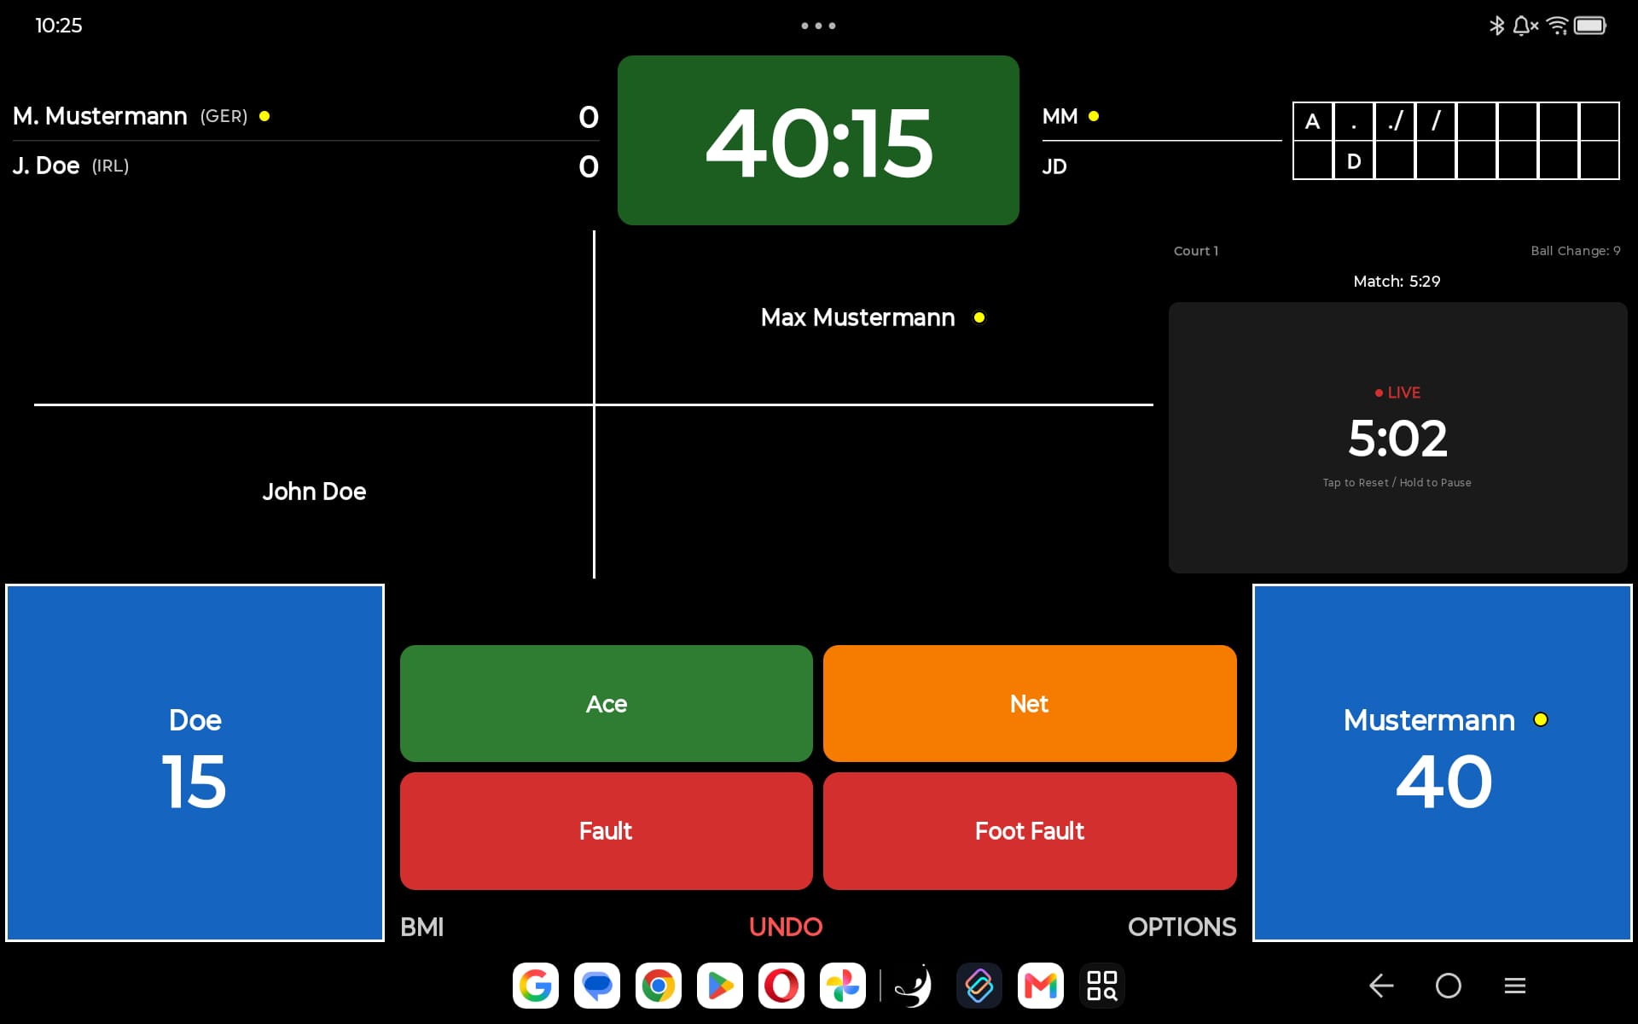Tap the Ball Change: 9 label

pyautogui.click(x=1575, y=251)
